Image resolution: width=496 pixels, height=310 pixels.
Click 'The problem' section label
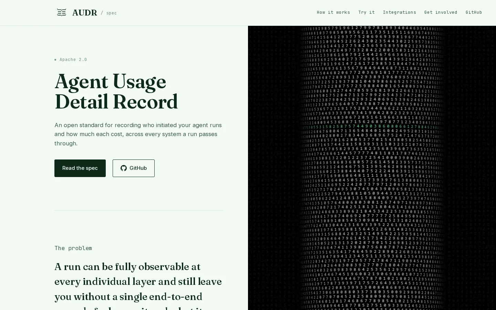[x=73, y=248]
